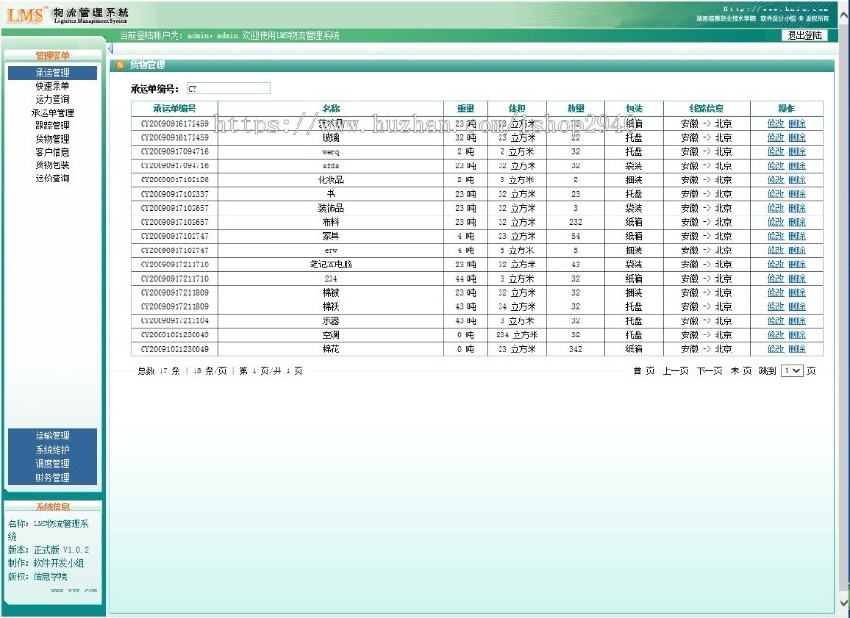Select order number CY20090917102337 cell

[175, 195]
